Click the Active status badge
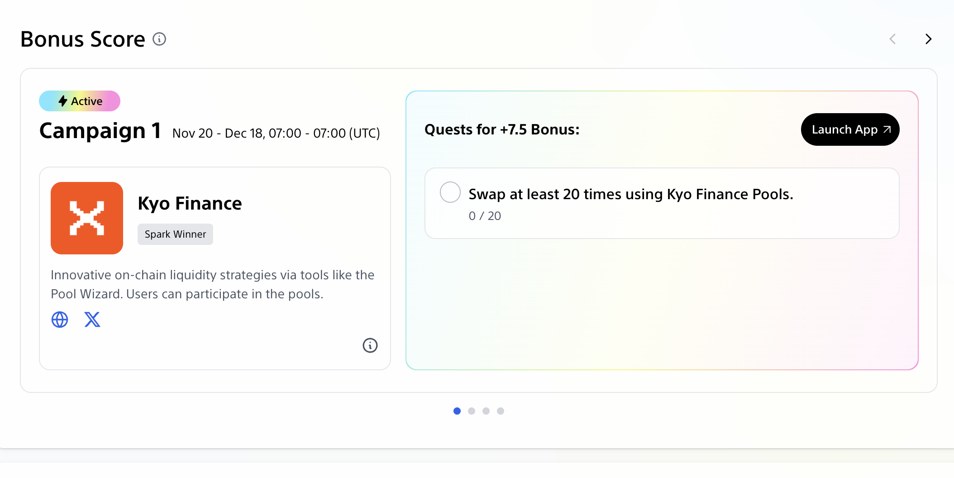Image resolution: width=954 pixels, height=478 pixels. [x=80, y=101]
